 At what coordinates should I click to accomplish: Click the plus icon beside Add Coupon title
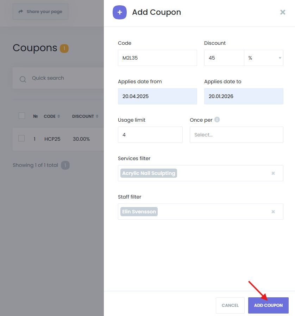pyautogui.click(x=120, y=12)
